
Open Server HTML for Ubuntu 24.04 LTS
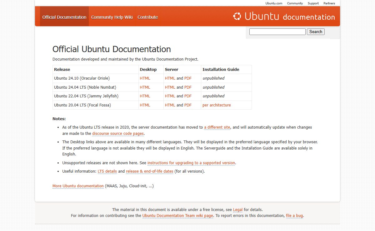point(170,87)
